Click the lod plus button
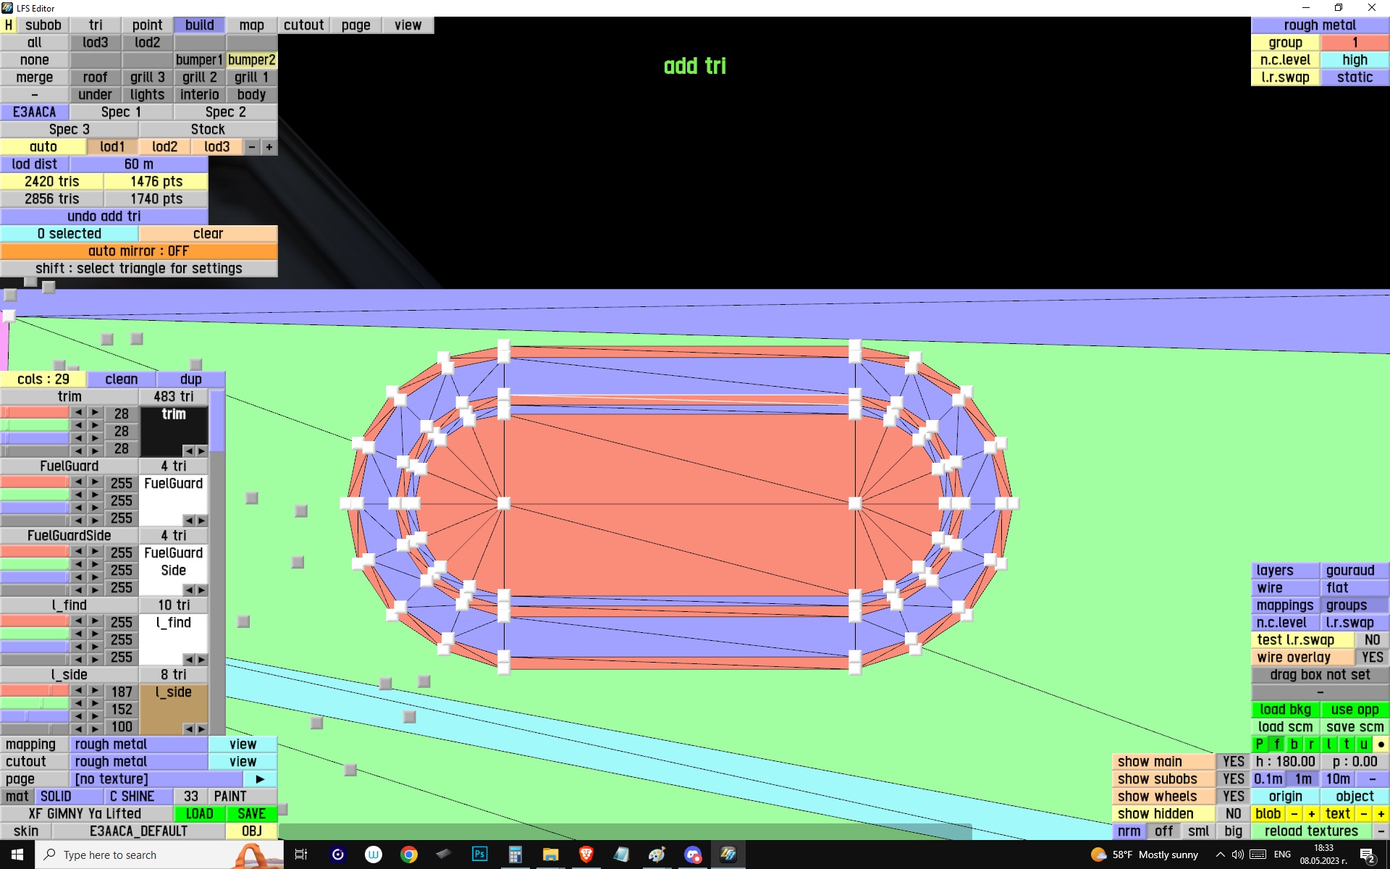This screenshot has height=869, width=1390. pos(269,147)
